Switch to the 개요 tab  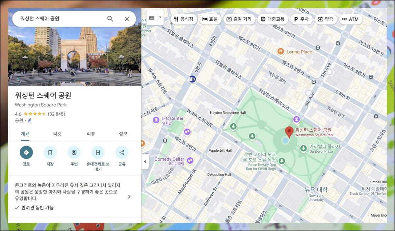pyautogui.click(x=25, y=134)
